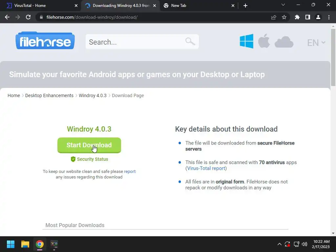Image resolution: width=336 pixels, height=252 pixels.
Task: Click the Most Popular Downloads heading
Action: [75, 225]
